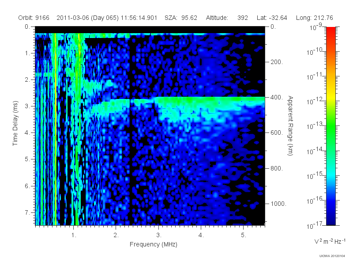Click the "Apparent Range (km)" axis label

(290, 126)
